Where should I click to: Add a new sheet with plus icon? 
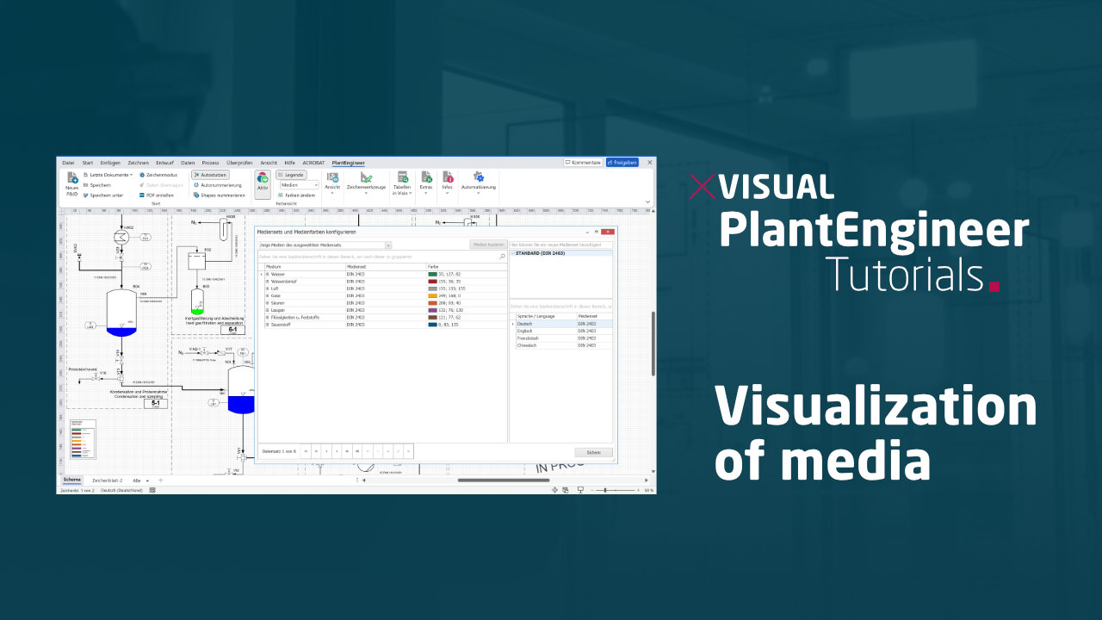[160, 480]
